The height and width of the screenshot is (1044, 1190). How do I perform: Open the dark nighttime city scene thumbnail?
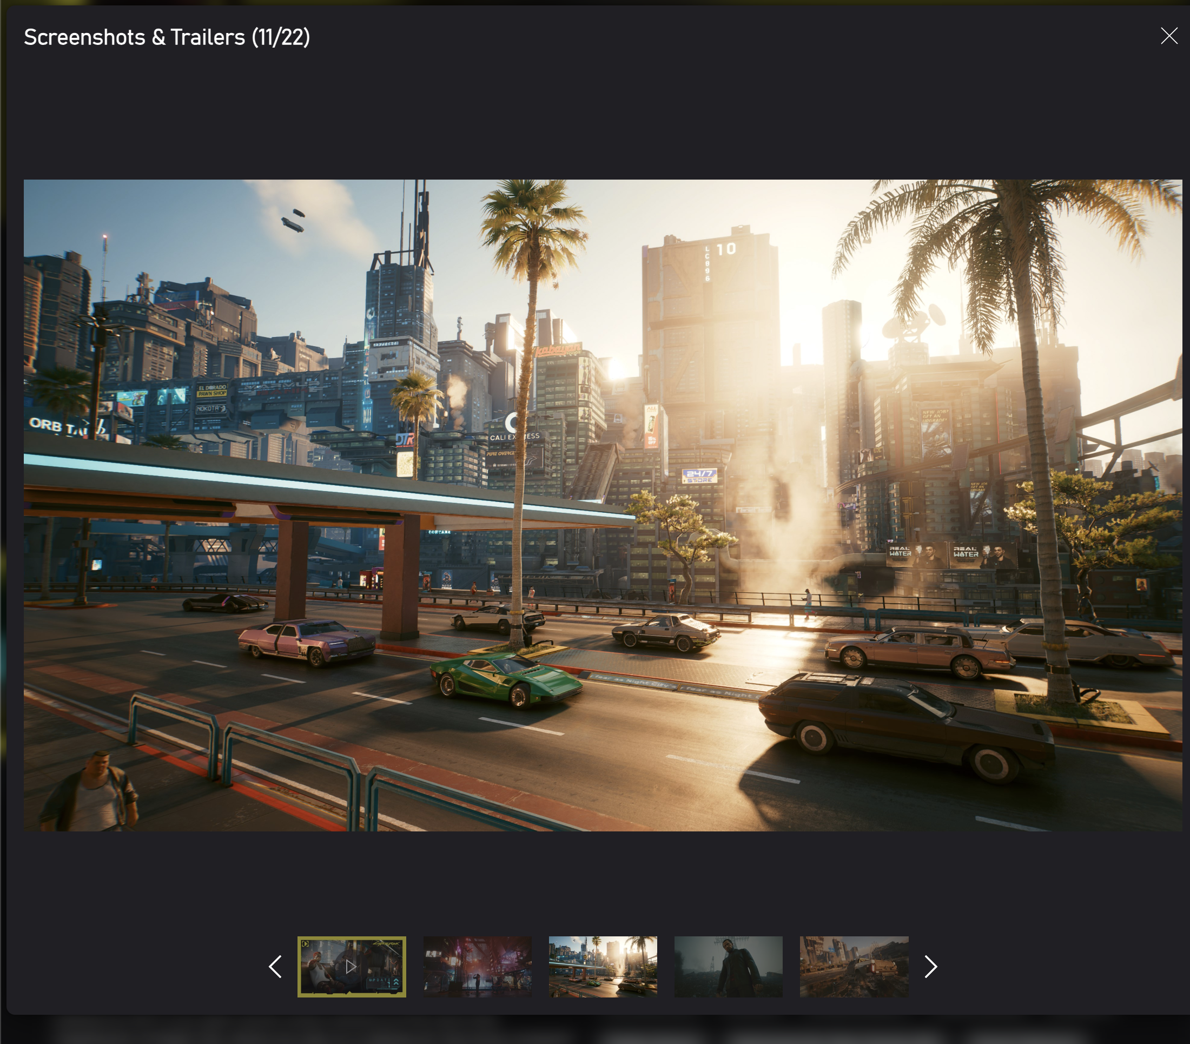pyautogui.click(x=478, y=966)
